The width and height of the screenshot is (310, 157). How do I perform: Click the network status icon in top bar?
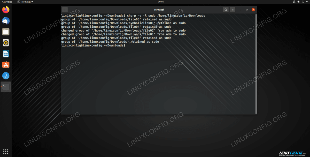pos(294,2)
